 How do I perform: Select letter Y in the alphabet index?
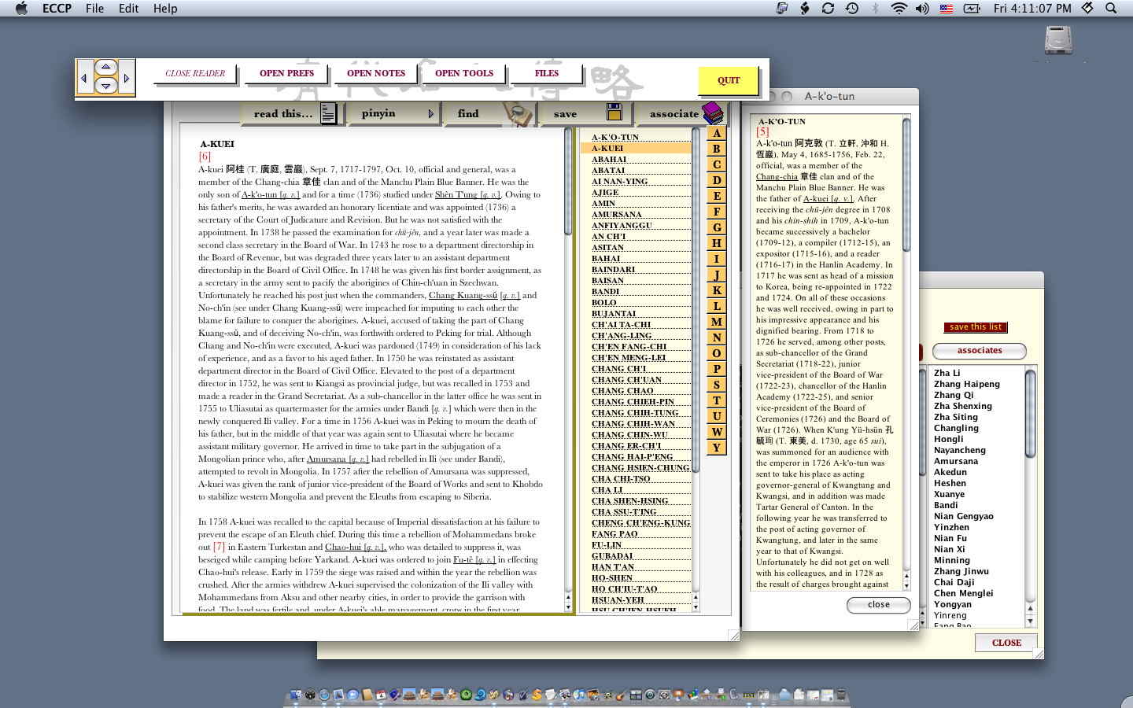coord(717,448)
